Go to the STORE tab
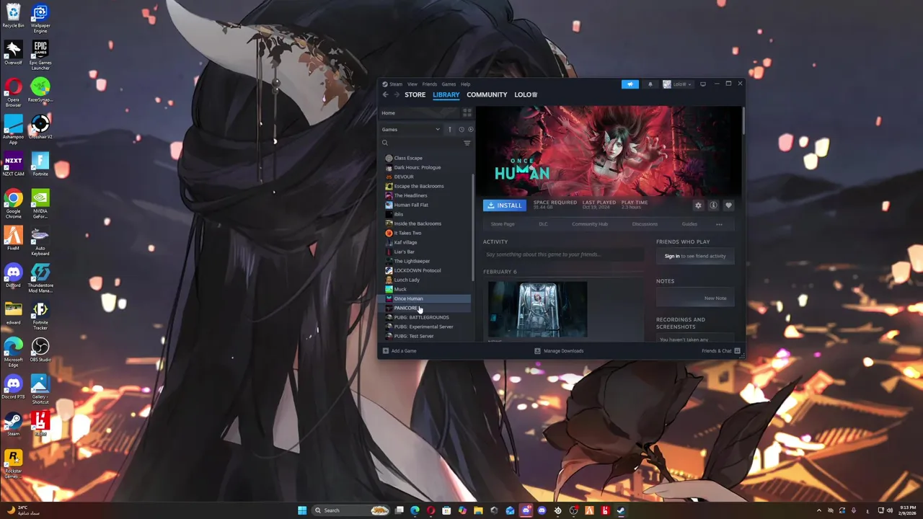This screenshot has height=519, width=923. click(415, 94)
